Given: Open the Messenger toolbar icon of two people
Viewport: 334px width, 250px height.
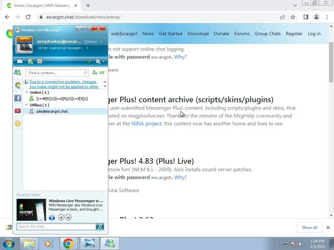Looking at the screenshot, I should pos(30,62).
